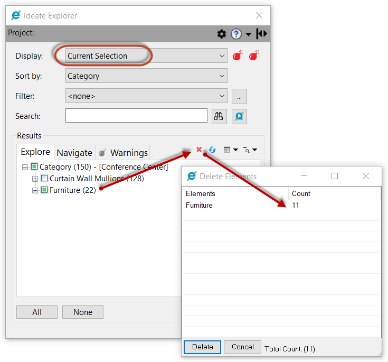Open the dropdown arrow next to help
Image resolution: width=388 pixels, height=362 pixels.
248,34
